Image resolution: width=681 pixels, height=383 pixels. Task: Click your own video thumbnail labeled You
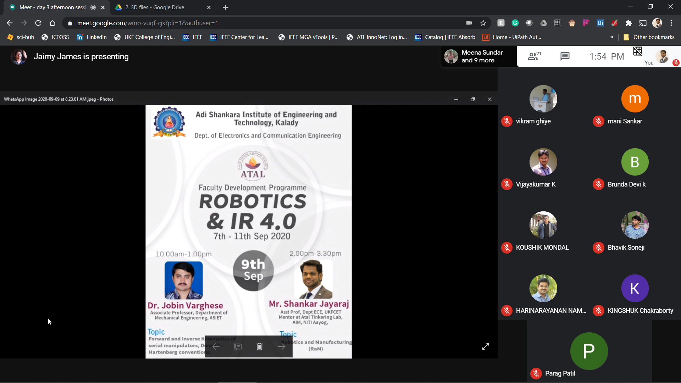(x=662, y=56)
